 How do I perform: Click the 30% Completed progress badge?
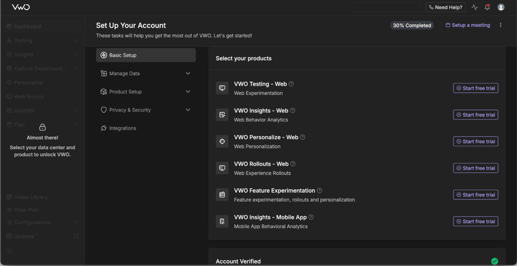point(412,25)
